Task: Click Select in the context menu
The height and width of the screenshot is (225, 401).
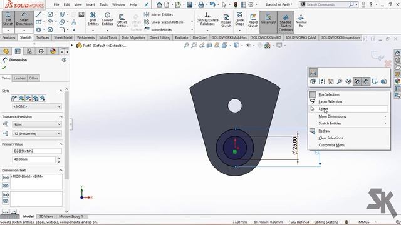Action: tap(349, 109)
